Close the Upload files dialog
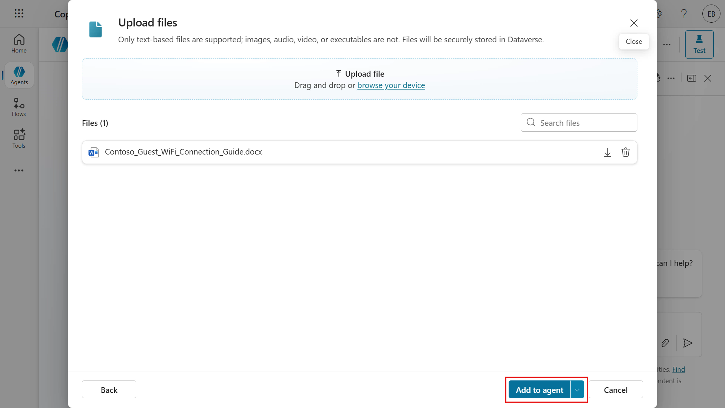 coord(634,23)
